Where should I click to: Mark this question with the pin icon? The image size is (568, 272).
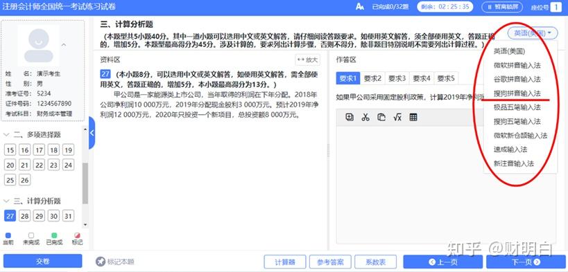coord(101,262)
